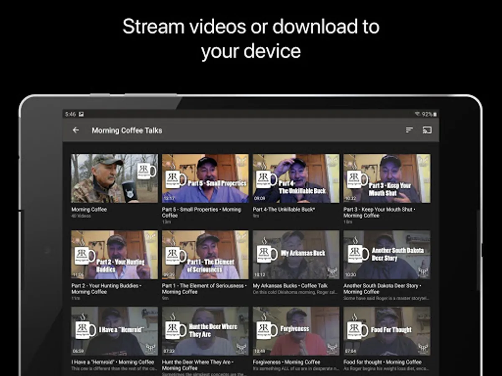Tap the Cast to device icon
The height and width of the screenshot is (376, 502).
pyautogui.click(x=427, y=130)
